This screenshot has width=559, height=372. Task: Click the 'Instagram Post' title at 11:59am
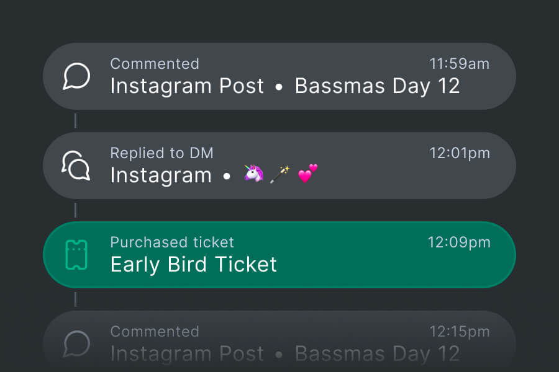(x=187, y=86)
